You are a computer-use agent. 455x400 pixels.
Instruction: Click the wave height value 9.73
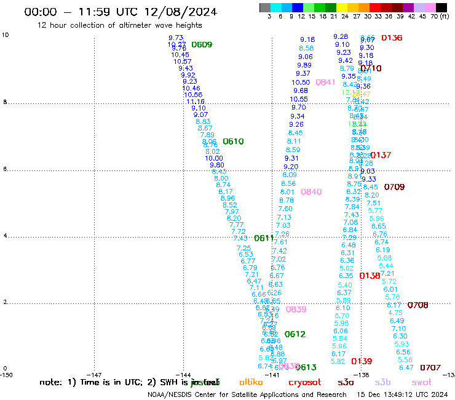click(x=176, y=38)
